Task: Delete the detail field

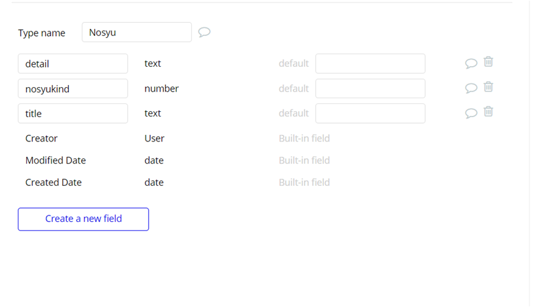Action: tap(488, 62)
